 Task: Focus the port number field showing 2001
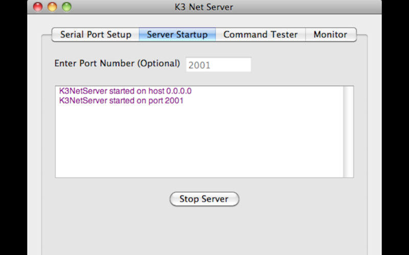click(218, 65)
